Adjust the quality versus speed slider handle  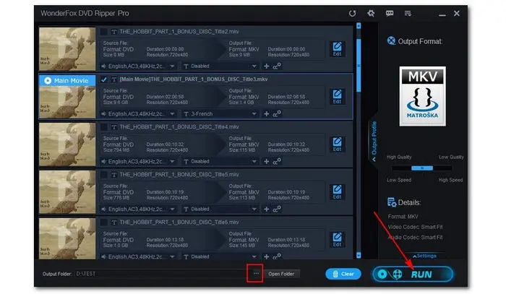[422, 168]
